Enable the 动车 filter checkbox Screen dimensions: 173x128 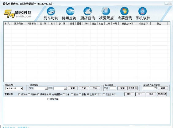pyautogui.click(x=64, y=95)
